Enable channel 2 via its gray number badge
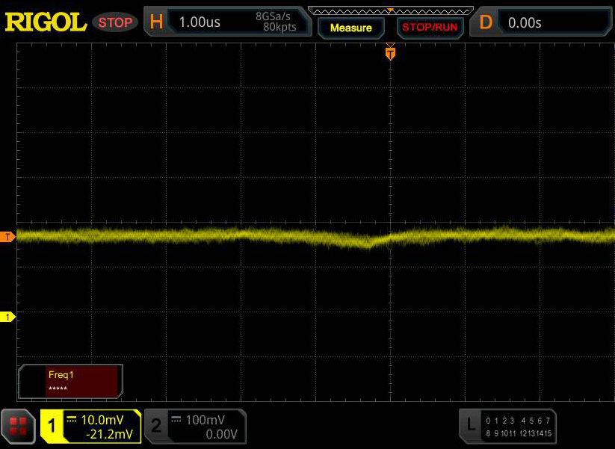The height and width of the screenshot is (449, 615). click(x=156, y=427)
